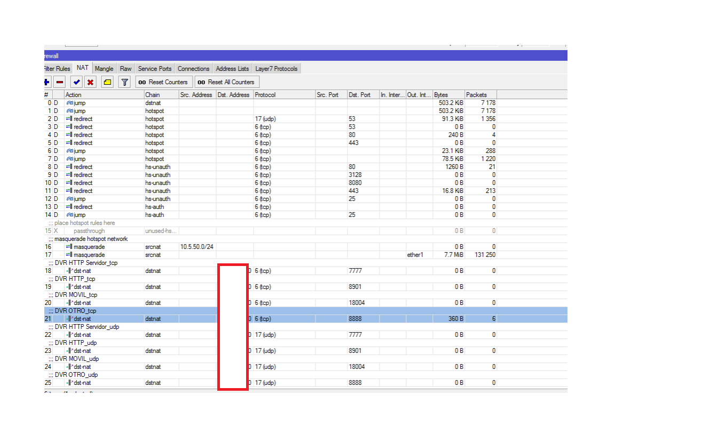Sort by the Packets column header

coord(481,95)
